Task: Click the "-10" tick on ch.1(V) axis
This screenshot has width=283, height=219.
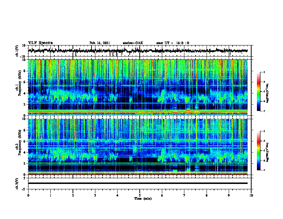Action: tap(23, 57)
